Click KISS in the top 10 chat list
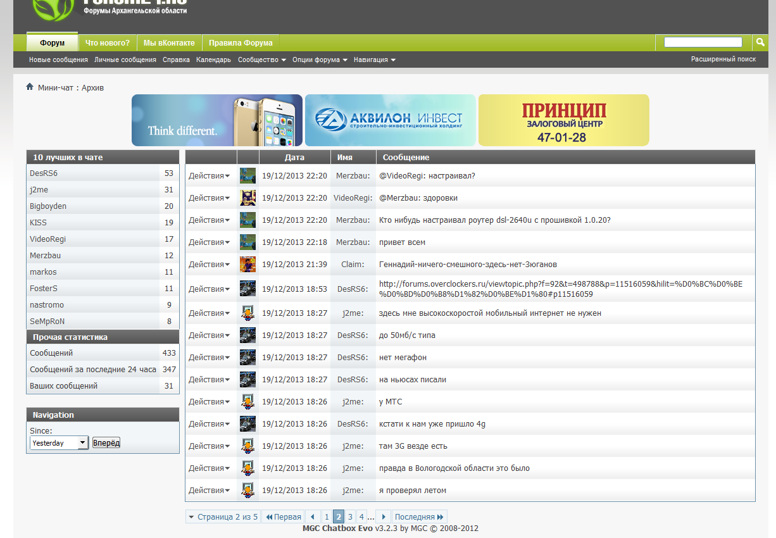 tap(38, 222)
